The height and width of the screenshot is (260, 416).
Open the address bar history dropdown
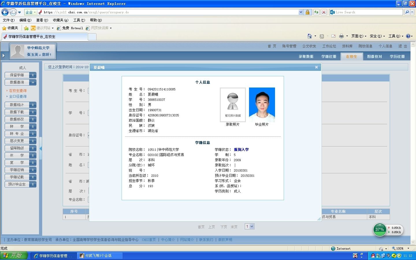pyautogui.click(x=301, y=12)
